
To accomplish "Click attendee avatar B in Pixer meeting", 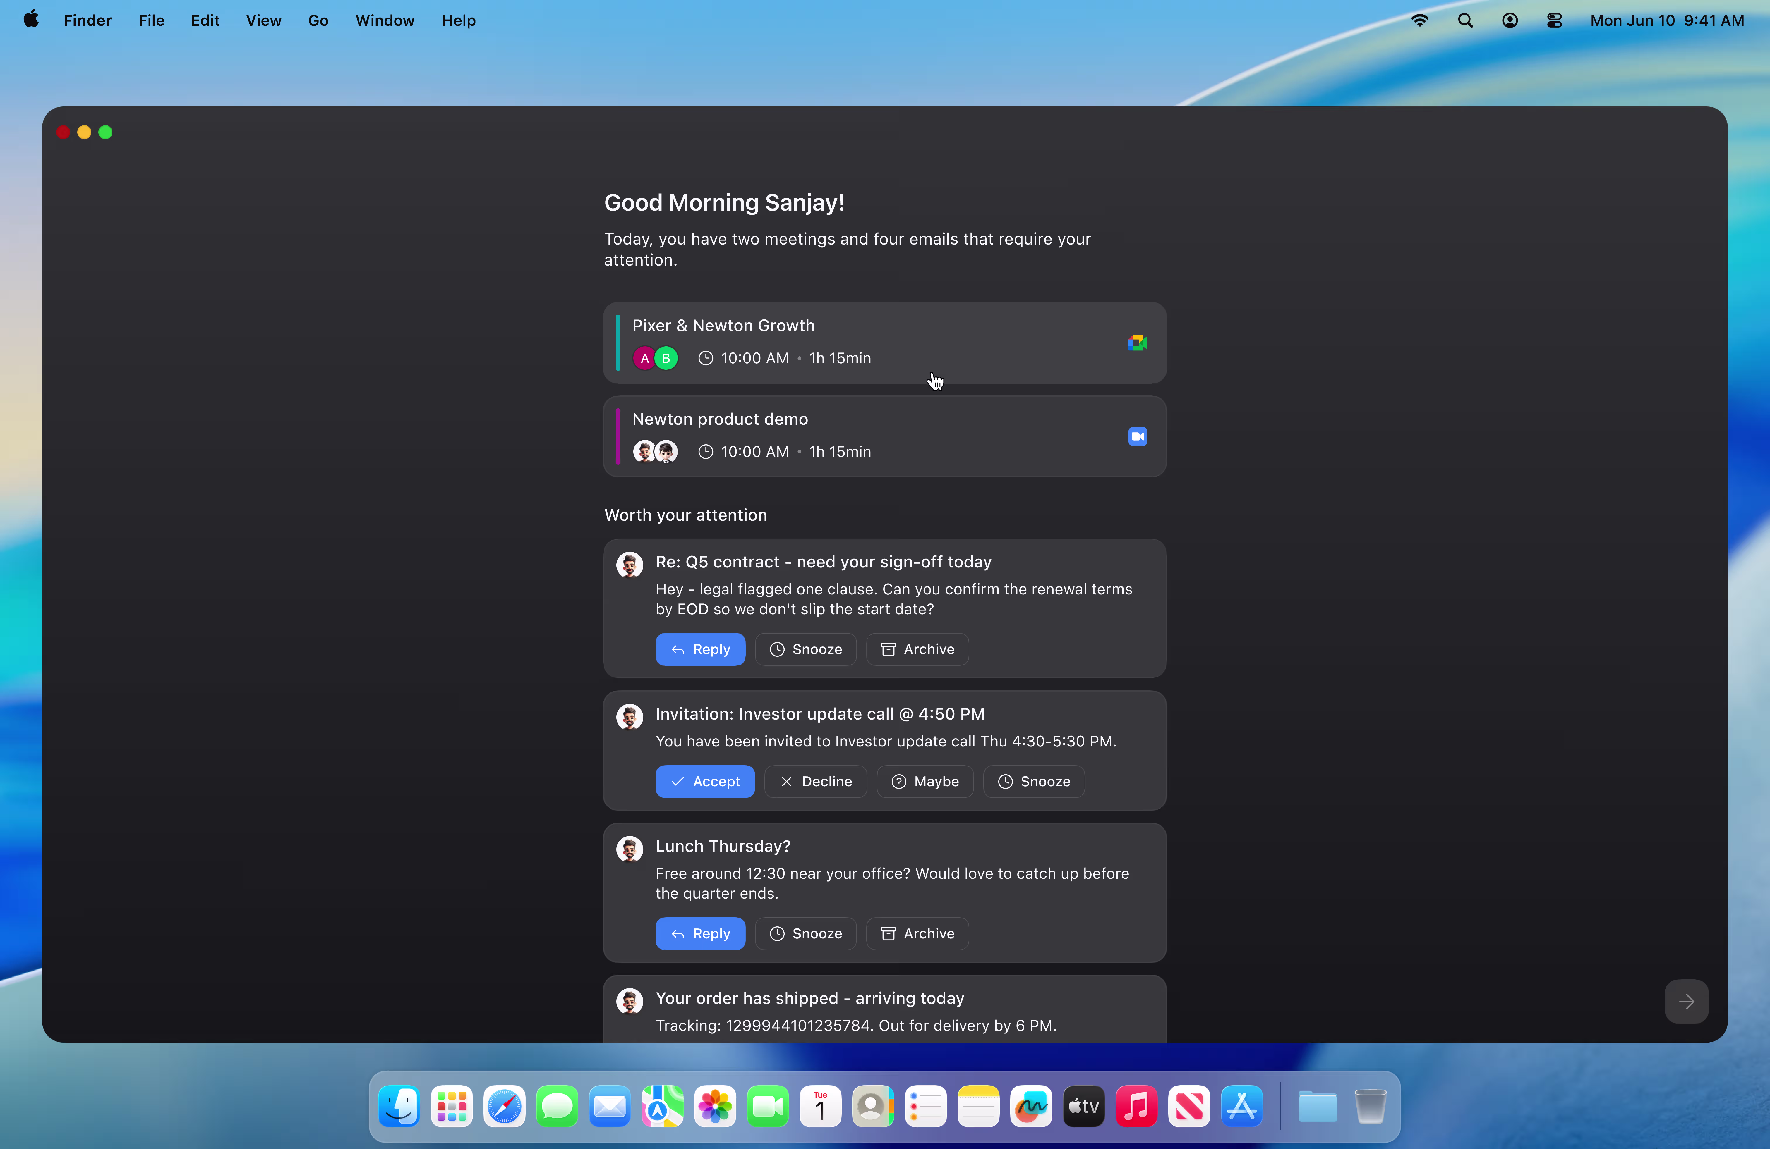I will coord(666,358).
